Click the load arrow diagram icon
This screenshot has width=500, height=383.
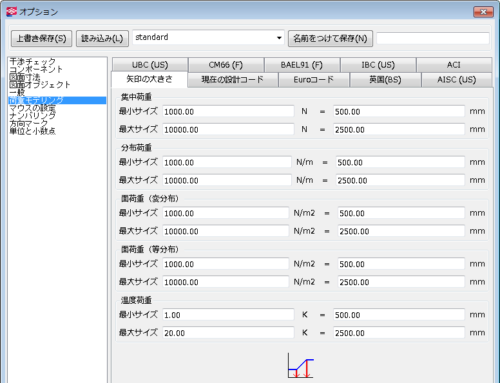300,366
